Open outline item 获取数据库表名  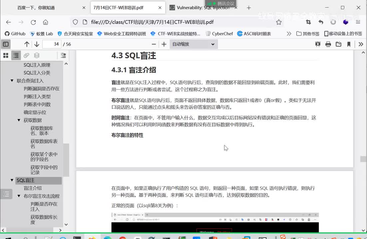click(44, 144)
